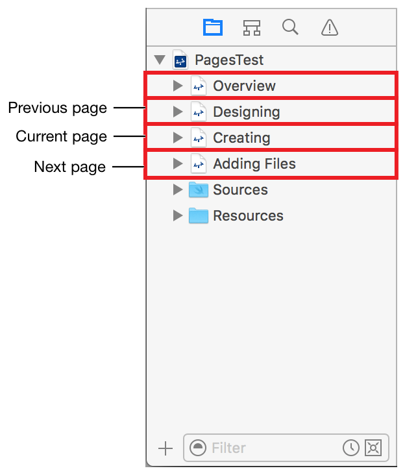The height and width of the screenshot is (475, 405).
Task: Select the Creating page label
Action: click(241, 138)
